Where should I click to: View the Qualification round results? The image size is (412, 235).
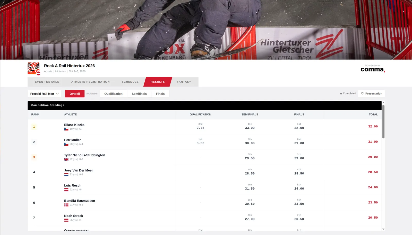114,94
